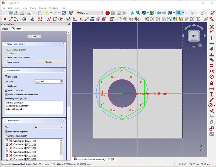The image size is (216, 167).
Task: Toggle Avoid redundant auto constraints checkbox
Action: (x=6, y=95)
